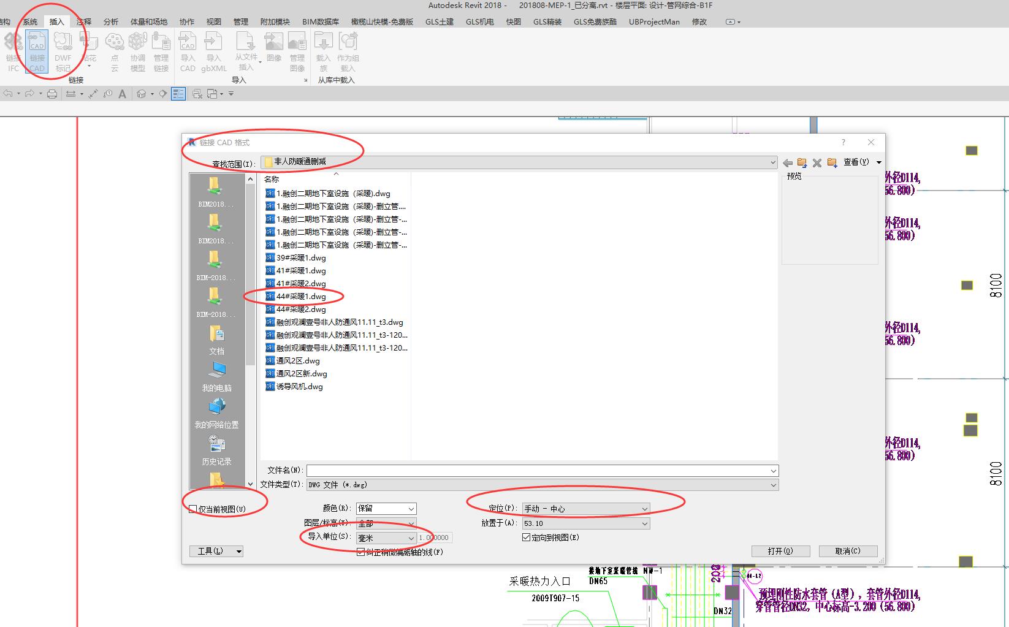Select file 诱导风机.dwg
The image size is (1009, 627).
[x=294, y=386]
